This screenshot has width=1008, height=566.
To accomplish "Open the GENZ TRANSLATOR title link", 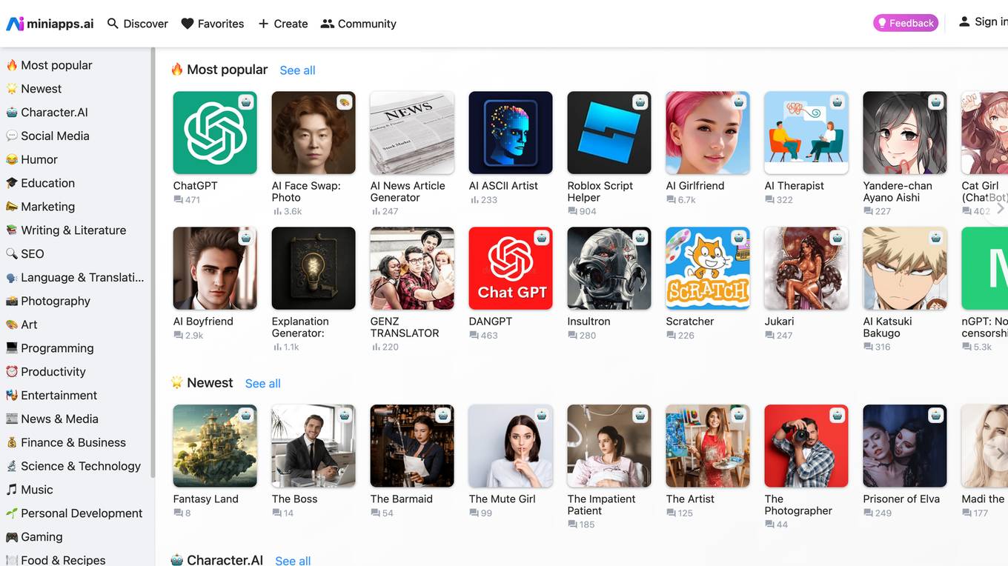I will click(405, 327).
